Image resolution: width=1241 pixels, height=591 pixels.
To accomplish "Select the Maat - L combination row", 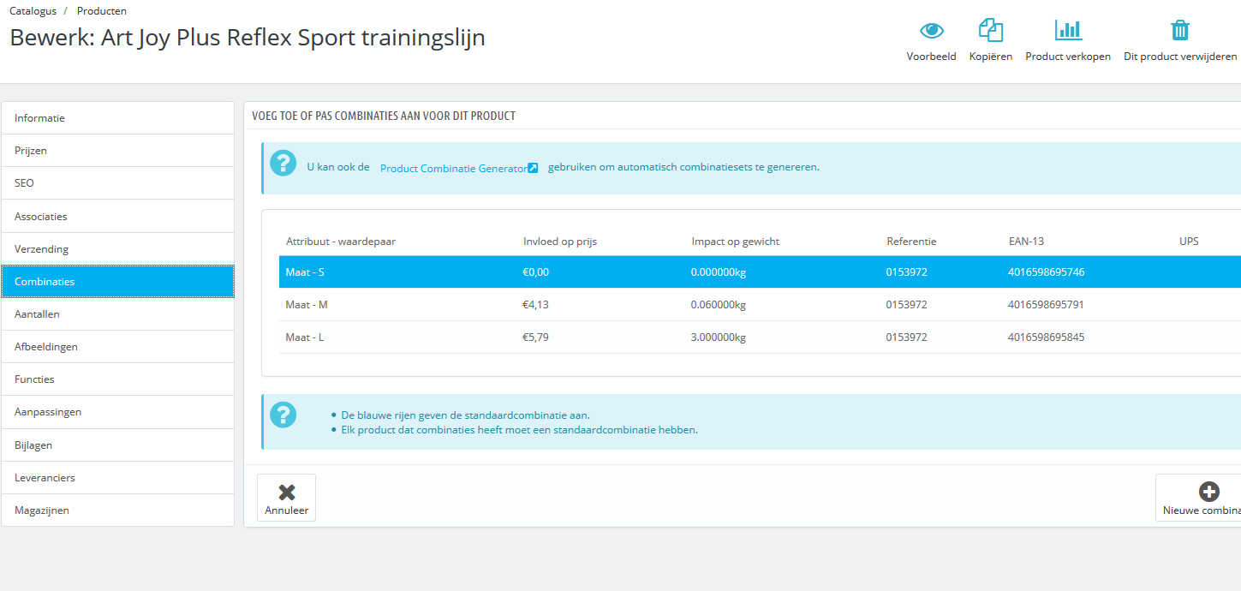I will 760,337.
